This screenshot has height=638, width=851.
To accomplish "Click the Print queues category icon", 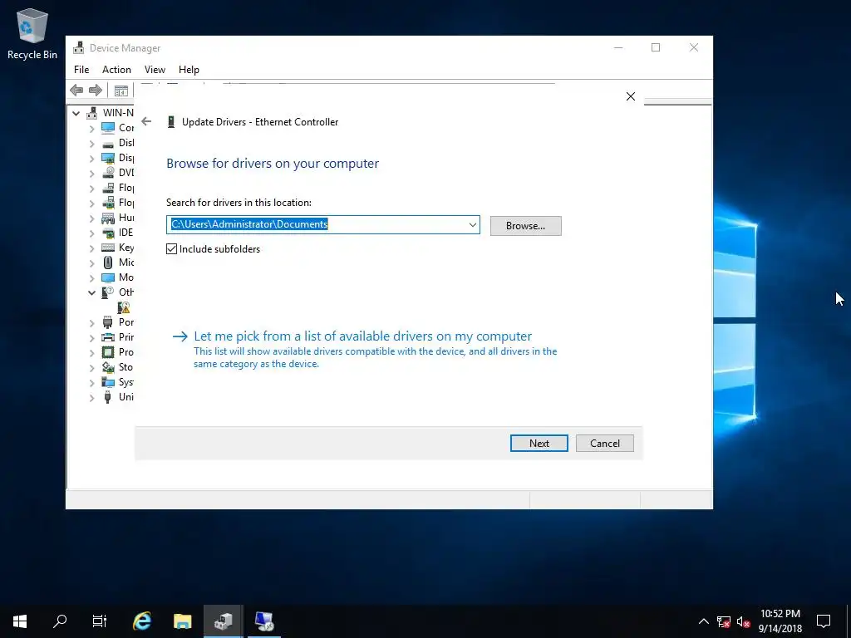I will coord(108,337).
